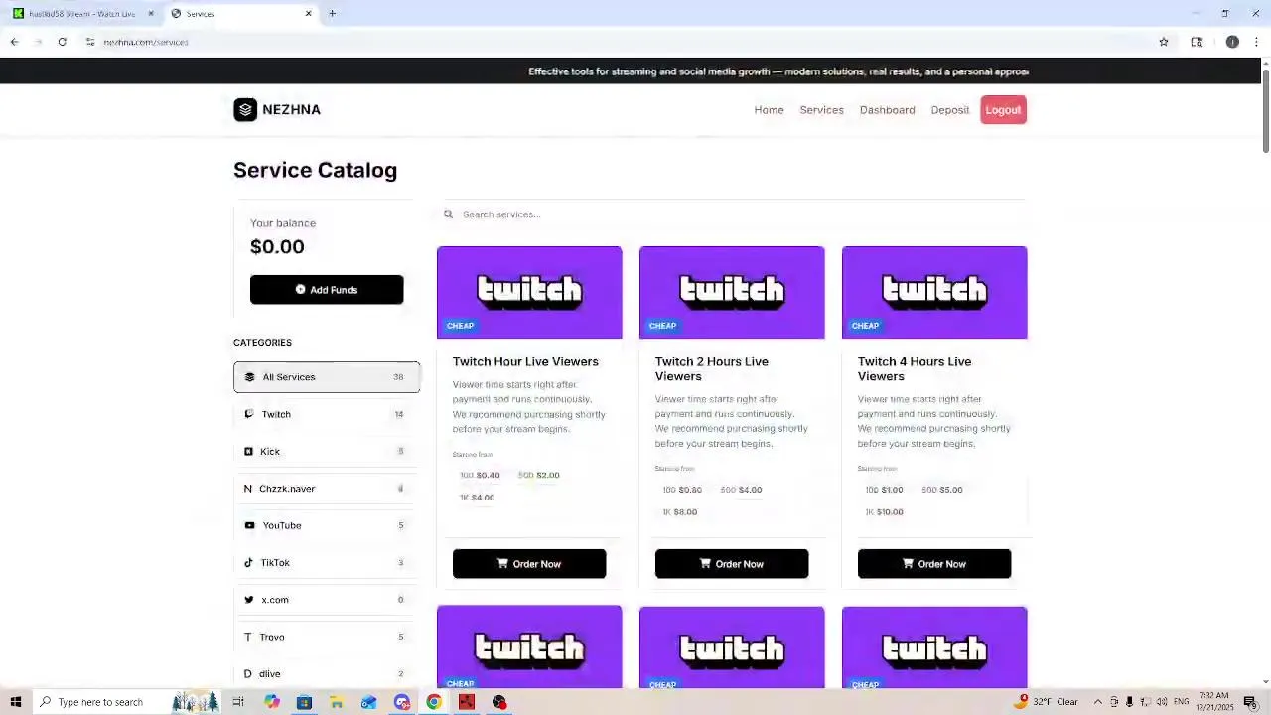Close the Services browser tab
The height and width of the screenshot is (715, 1271).
point(308,14)
